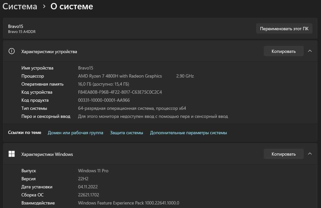This screenshot has height=208, width=321.
Task: Click the Взаимодействие label
Action: tap(38, 203)
